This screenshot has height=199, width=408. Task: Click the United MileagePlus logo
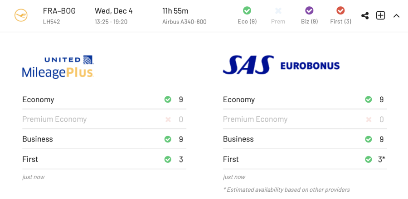(x=58, y=67)
